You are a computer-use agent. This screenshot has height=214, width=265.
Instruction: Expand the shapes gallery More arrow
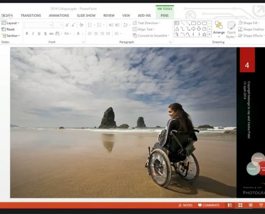(210, 34)
